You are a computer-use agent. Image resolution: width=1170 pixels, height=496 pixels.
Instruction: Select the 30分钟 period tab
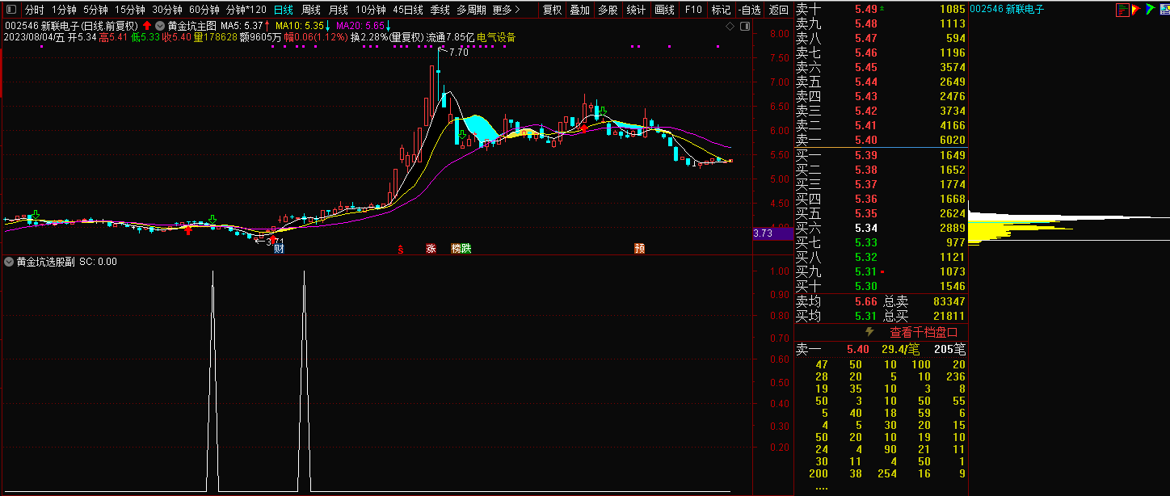(167, 11)
